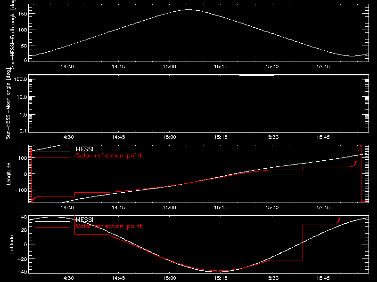Click the Longitude y-axis title

pos(8,174)
